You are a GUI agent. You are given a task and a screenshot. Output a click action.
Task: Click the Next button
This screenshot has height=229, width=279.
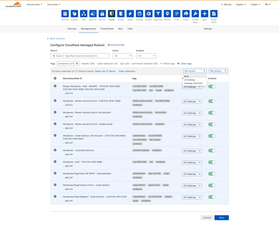(222, 218)
